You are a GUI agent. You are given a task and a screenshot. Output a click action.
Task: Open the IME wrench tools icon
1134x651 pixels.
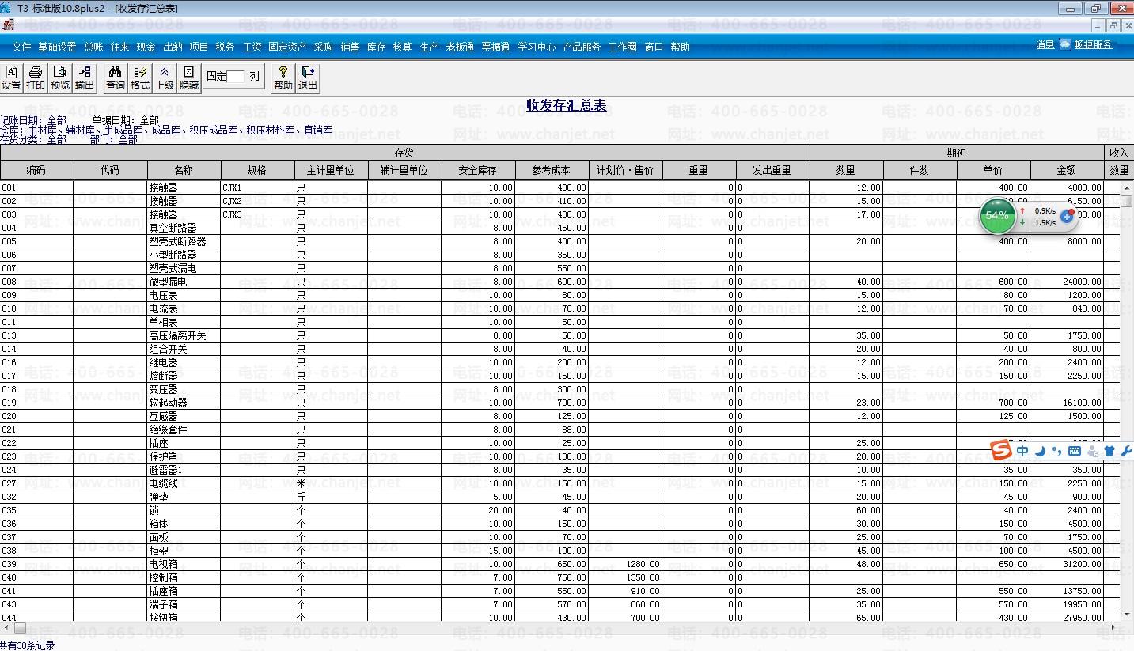point(1127,451)
